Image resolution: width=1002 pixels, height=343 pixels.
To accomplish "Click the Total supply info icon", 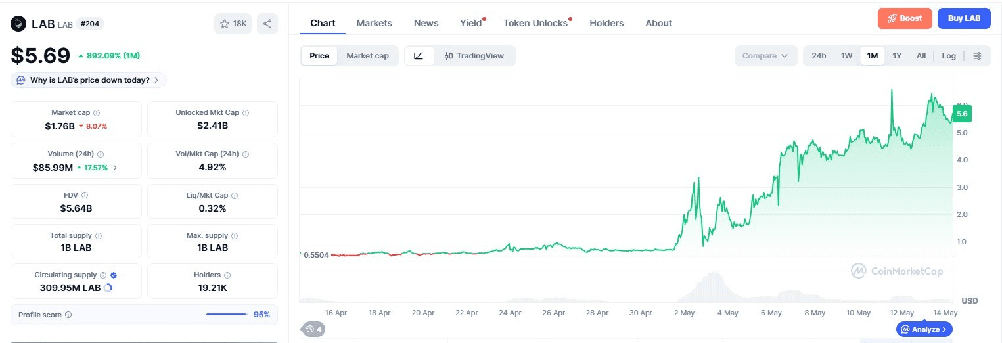I will 99,235.
